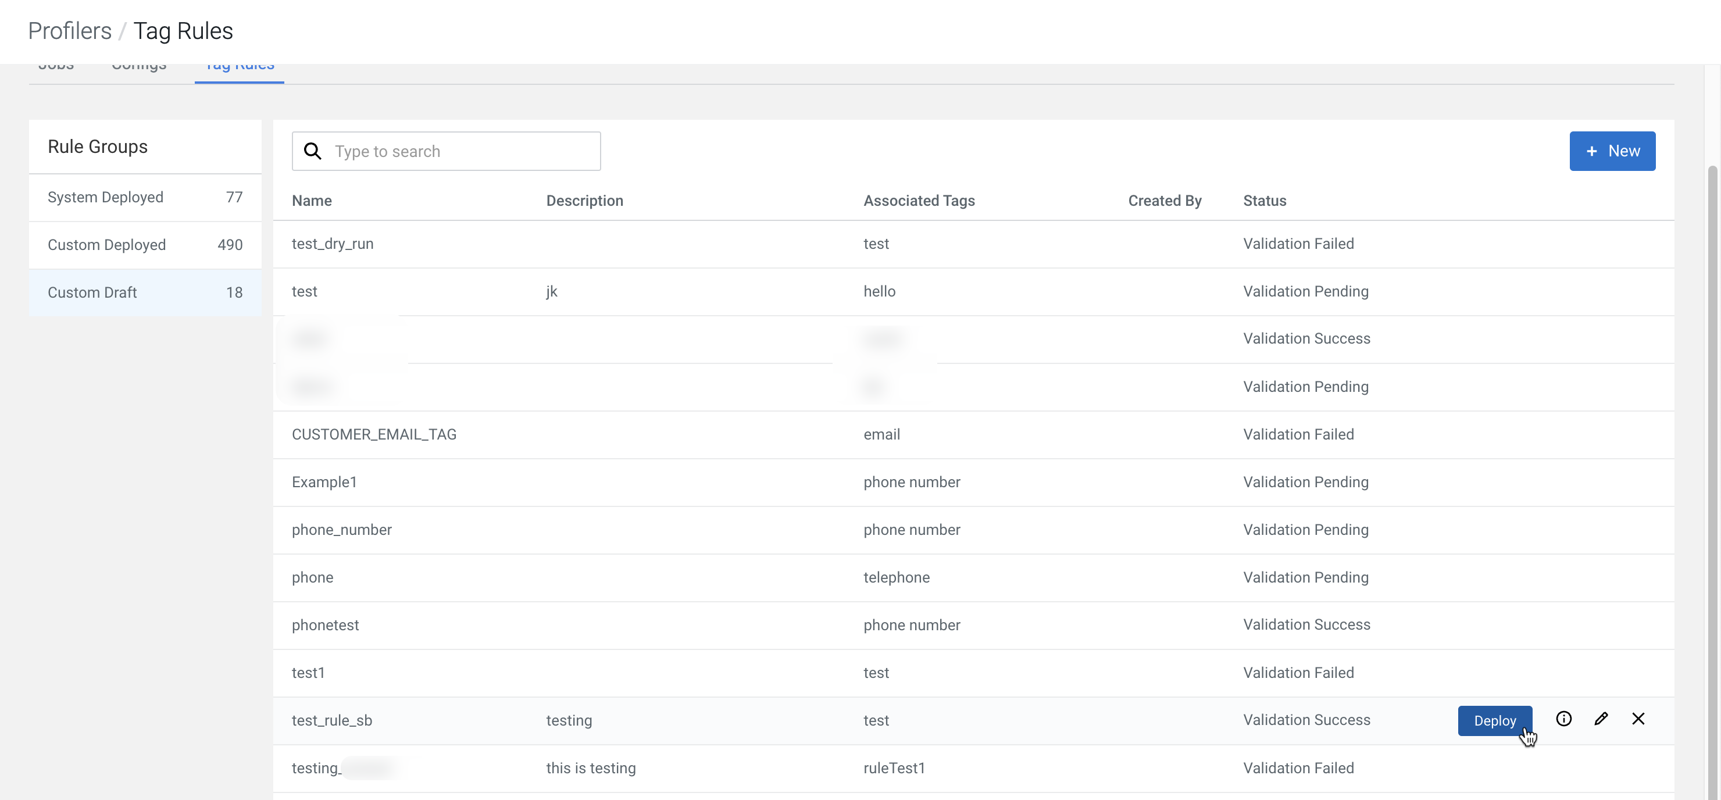Click the pencil edit icon for test_rule_sb
The height and width of the screenshot is (800, 1721).
coord(1601,719)
